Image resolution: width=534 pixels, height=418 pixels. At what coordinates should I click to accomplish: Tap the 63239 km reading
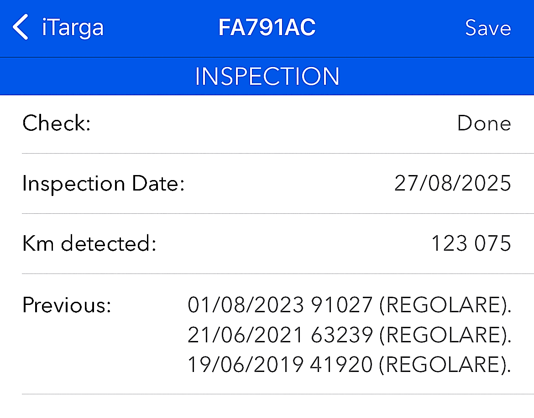pos(341,335)
